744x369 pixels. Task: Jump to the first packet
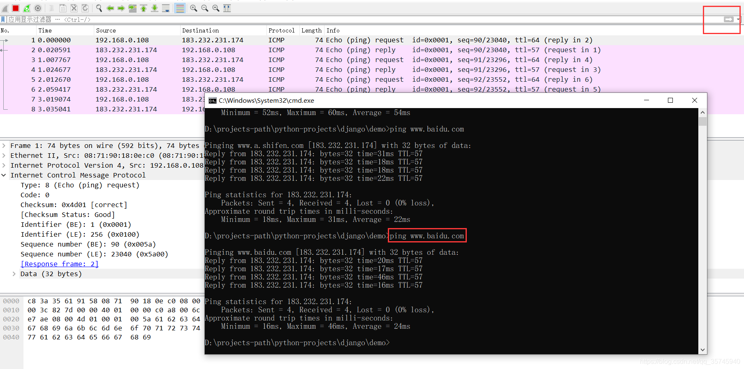(144, 8)
